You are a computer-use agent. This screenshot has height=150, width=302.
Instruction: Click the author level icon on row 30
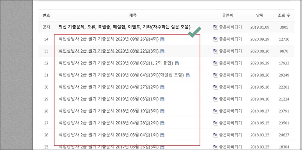tap(216, 87)
